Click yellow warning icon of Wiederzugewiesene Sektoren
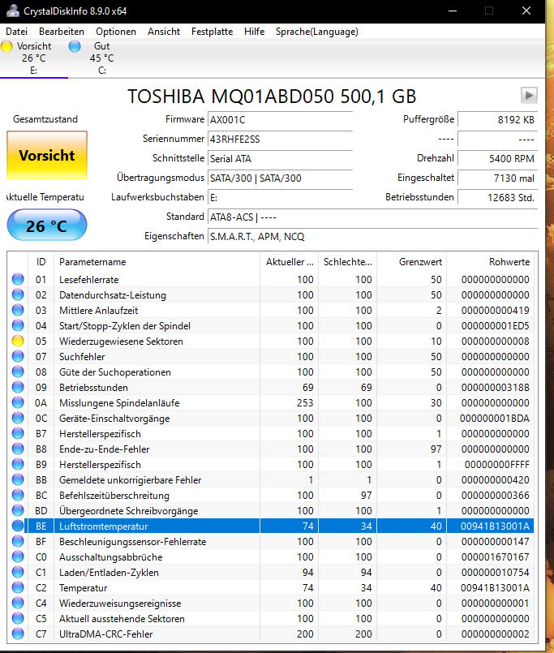Screen dimensions: 554x653 18,341
